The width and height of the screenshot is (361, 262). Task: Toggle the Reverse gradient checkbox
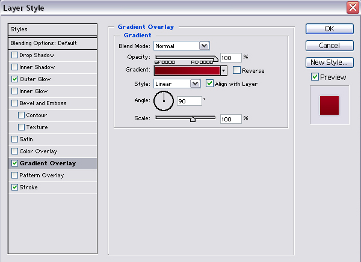pos(236,70)
